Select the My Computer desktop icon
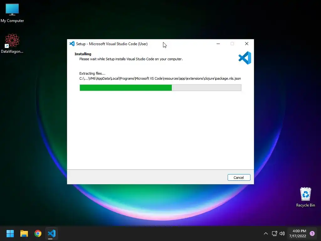Image resolution: width=321 pixels, height=241 pixels. point(12,13)
